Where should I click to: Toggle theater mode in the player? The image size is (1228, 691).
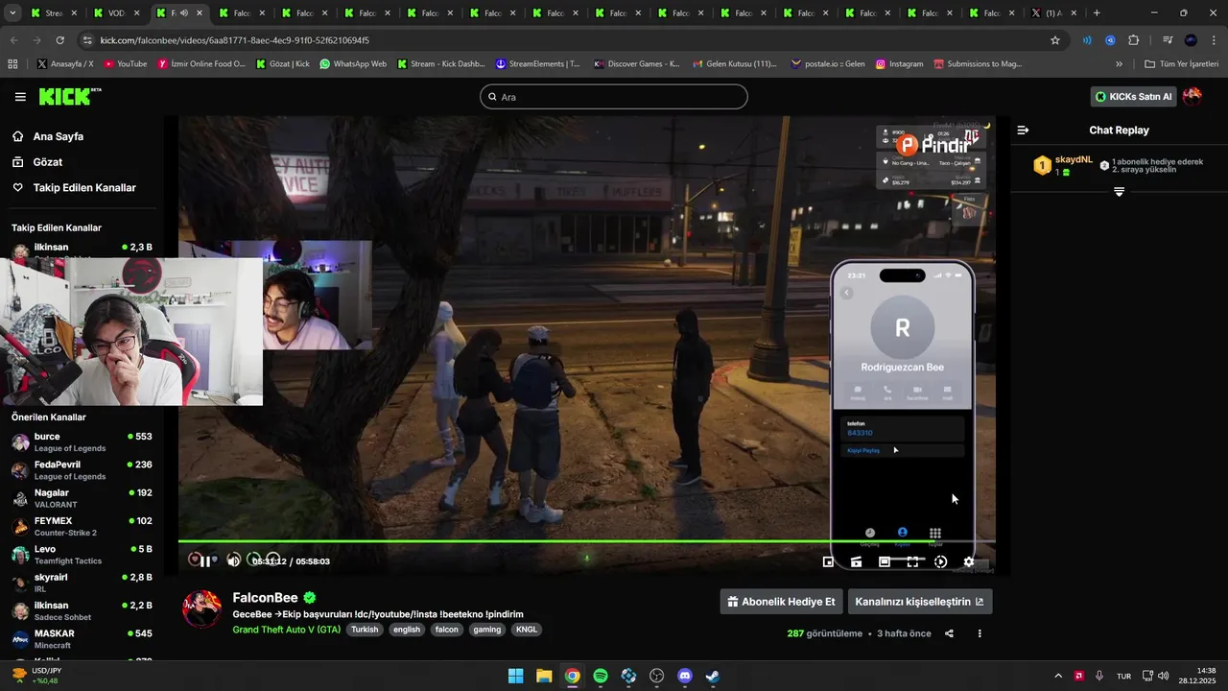[x=885, y=562]
